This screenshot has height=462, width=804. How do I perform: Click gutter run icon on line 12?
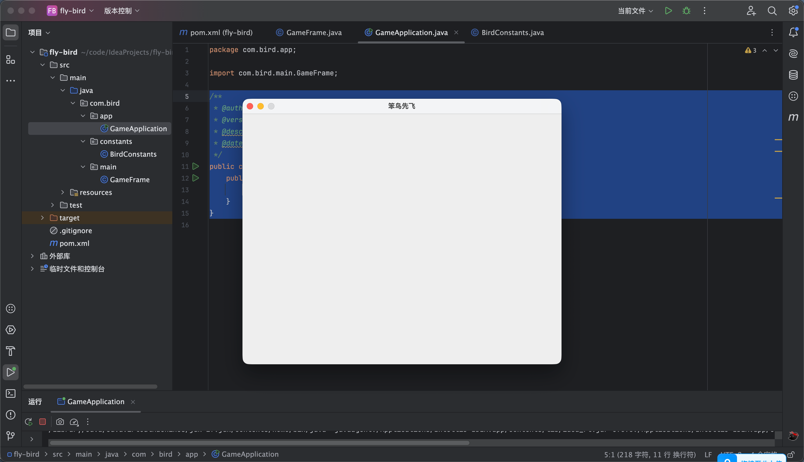tap(196, 178)
